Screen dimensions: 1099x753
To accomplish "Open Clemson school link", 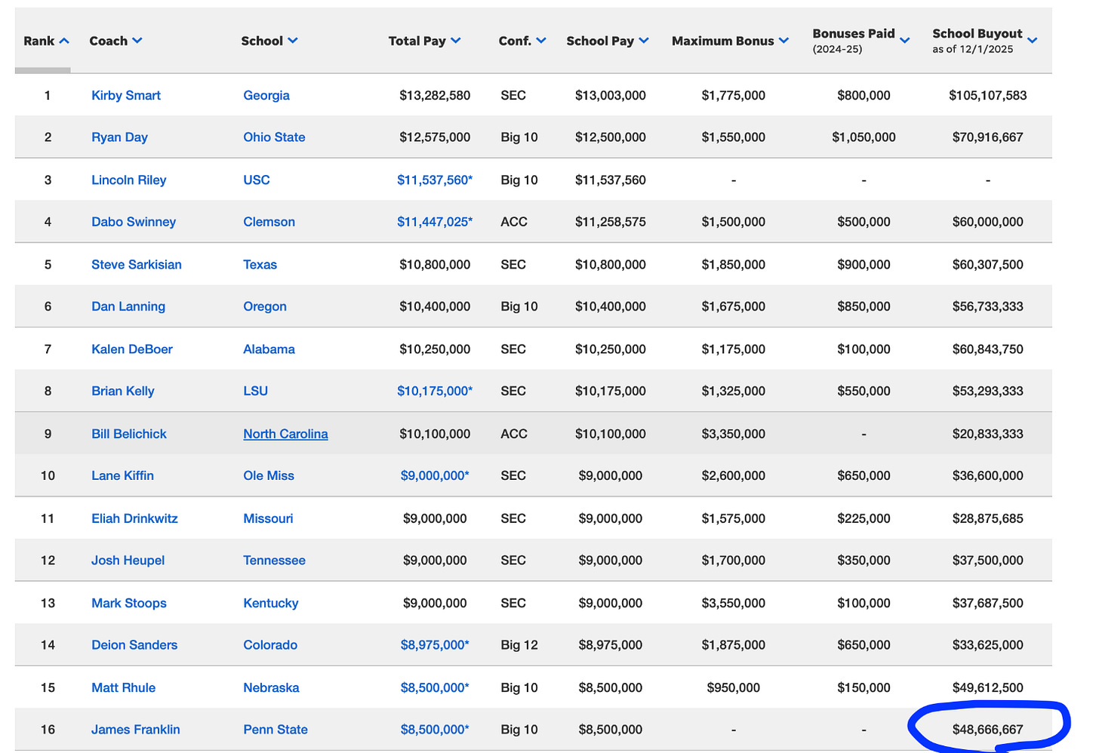I will click(269, 222).
